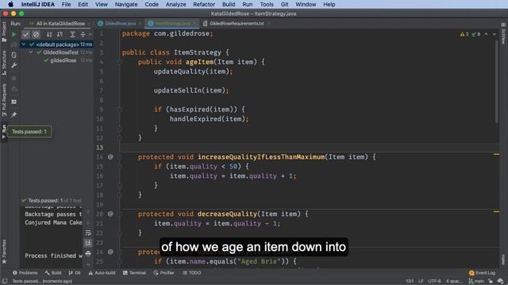Switch to ItemStrategy.java editor tab
Image resolution: width=508 pixels, height=285 pixels.
point(171,23)
